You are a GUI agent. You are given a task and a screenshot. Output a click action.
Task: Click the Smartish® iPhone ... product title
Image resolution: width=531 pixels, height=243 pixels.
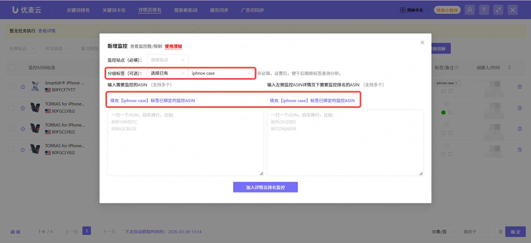point(64,83)
